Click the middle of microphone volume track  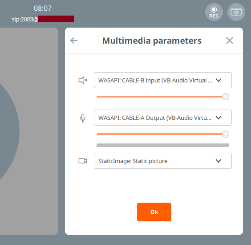[x=162, y=134]
